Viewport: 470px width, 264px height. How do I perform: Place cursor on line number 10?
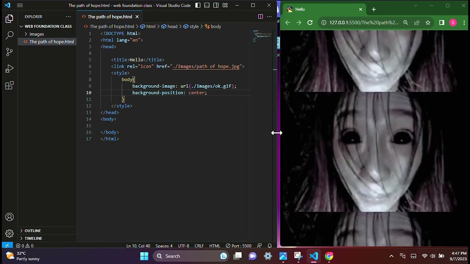tap(88, 93)
